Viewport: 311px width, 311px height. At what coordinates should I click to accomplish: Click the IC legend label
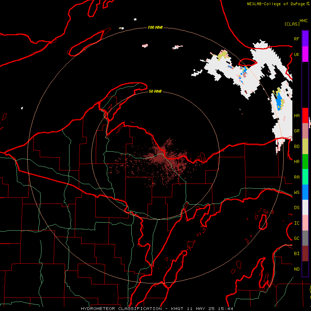[x=296, y=223]
